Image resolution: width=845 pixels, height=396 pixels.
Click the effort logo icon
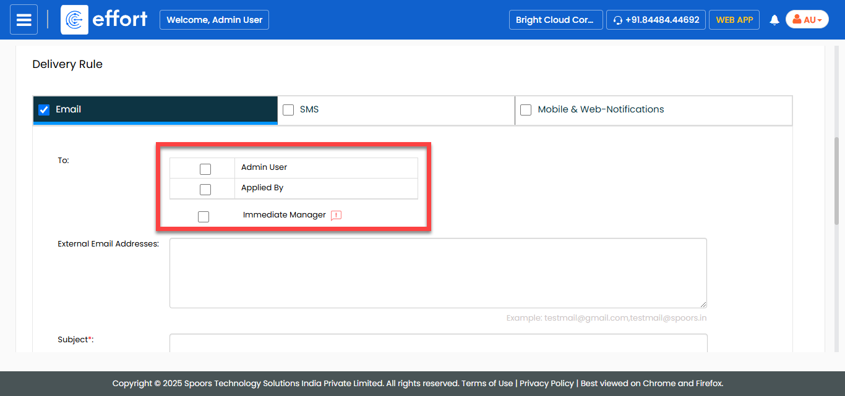(x=74, y=20)
